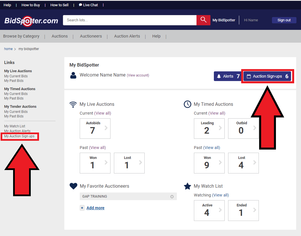The width and height of the screenshot is (301, 236).
Task: Open the Browse by Category menu
Action: 21,36
